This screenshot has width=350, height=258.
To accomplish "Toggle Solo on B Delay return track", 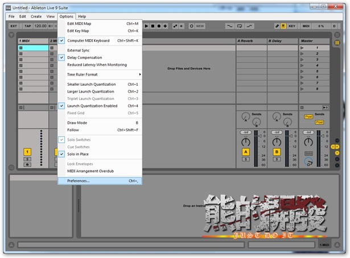I will [277, 159].
